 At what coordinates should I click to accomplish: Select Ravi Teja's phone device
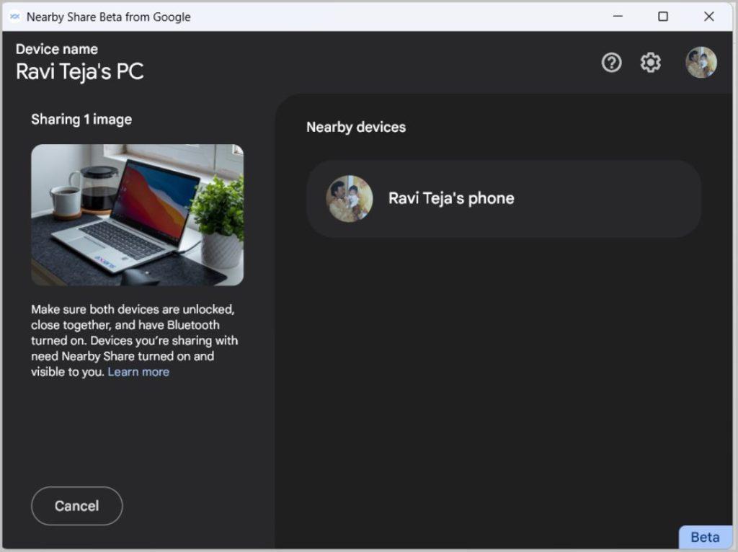[x=504, y=198]
